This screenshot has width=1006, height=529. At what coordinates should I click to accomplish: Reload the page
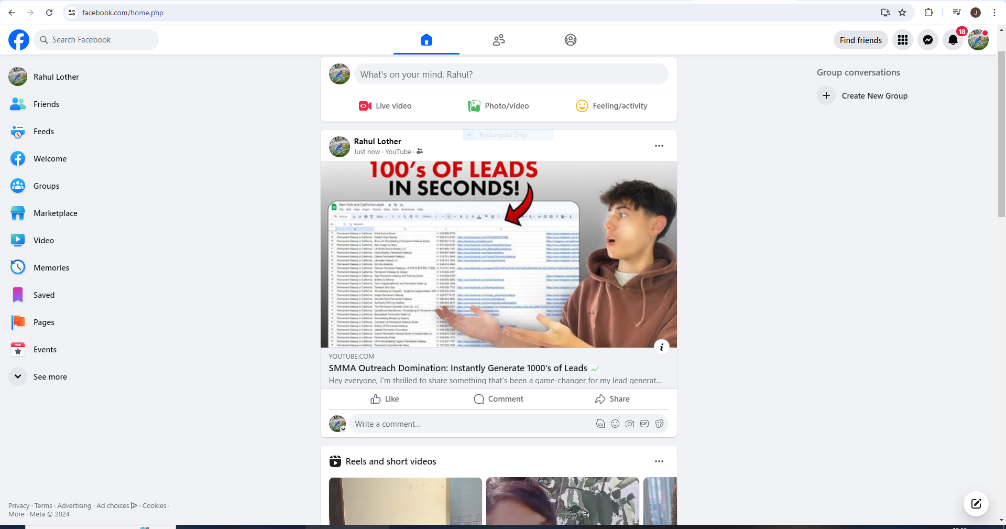pos(49,13)
